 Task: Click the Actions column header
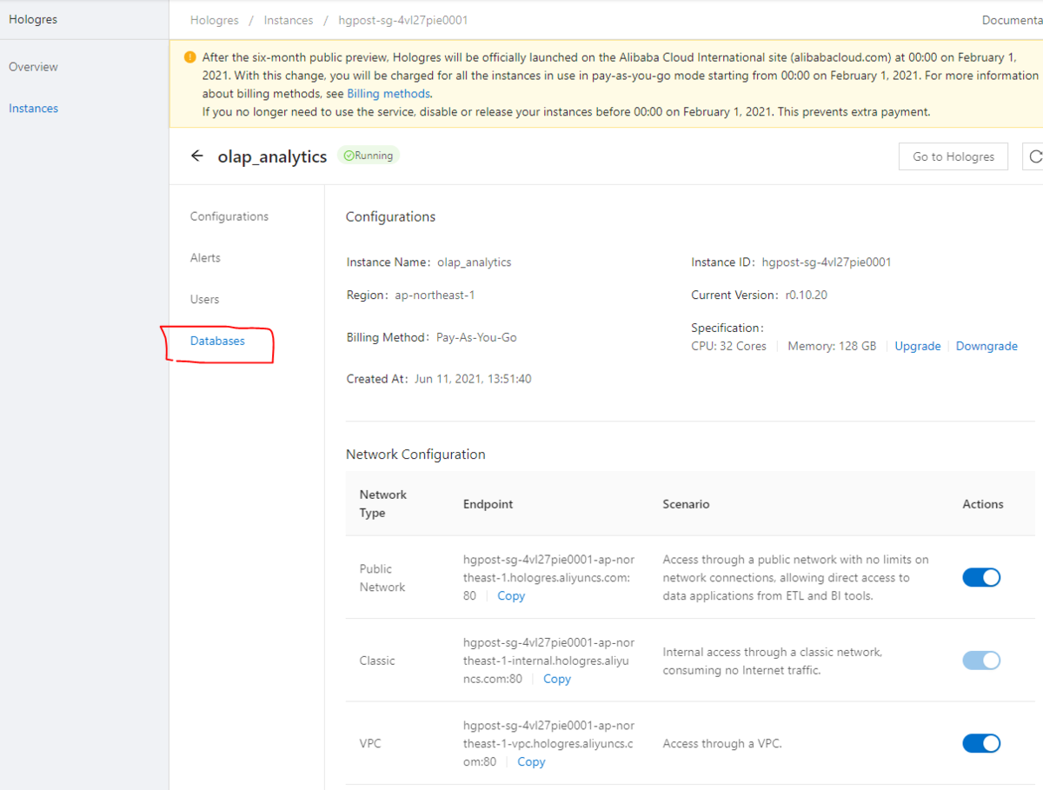(x=983, y=504)
